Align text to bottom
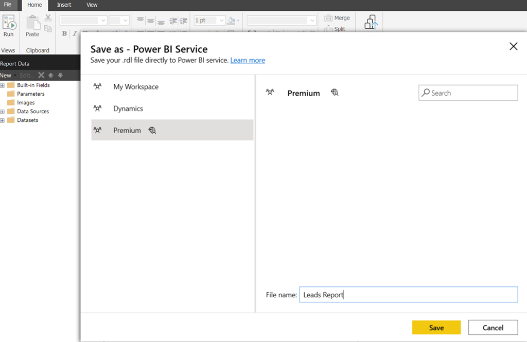527x342 pixels. click(161, 22)
